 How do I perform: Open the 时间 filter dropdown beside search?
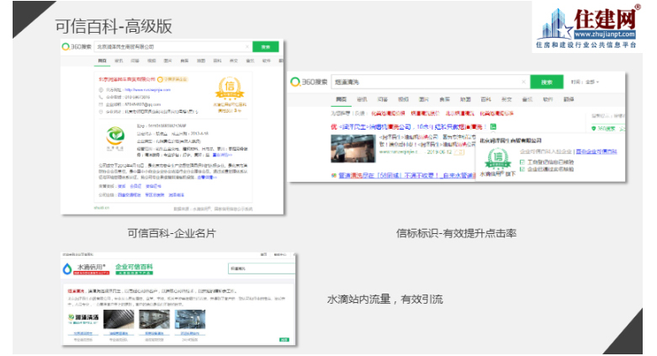[x=588, y=82]
